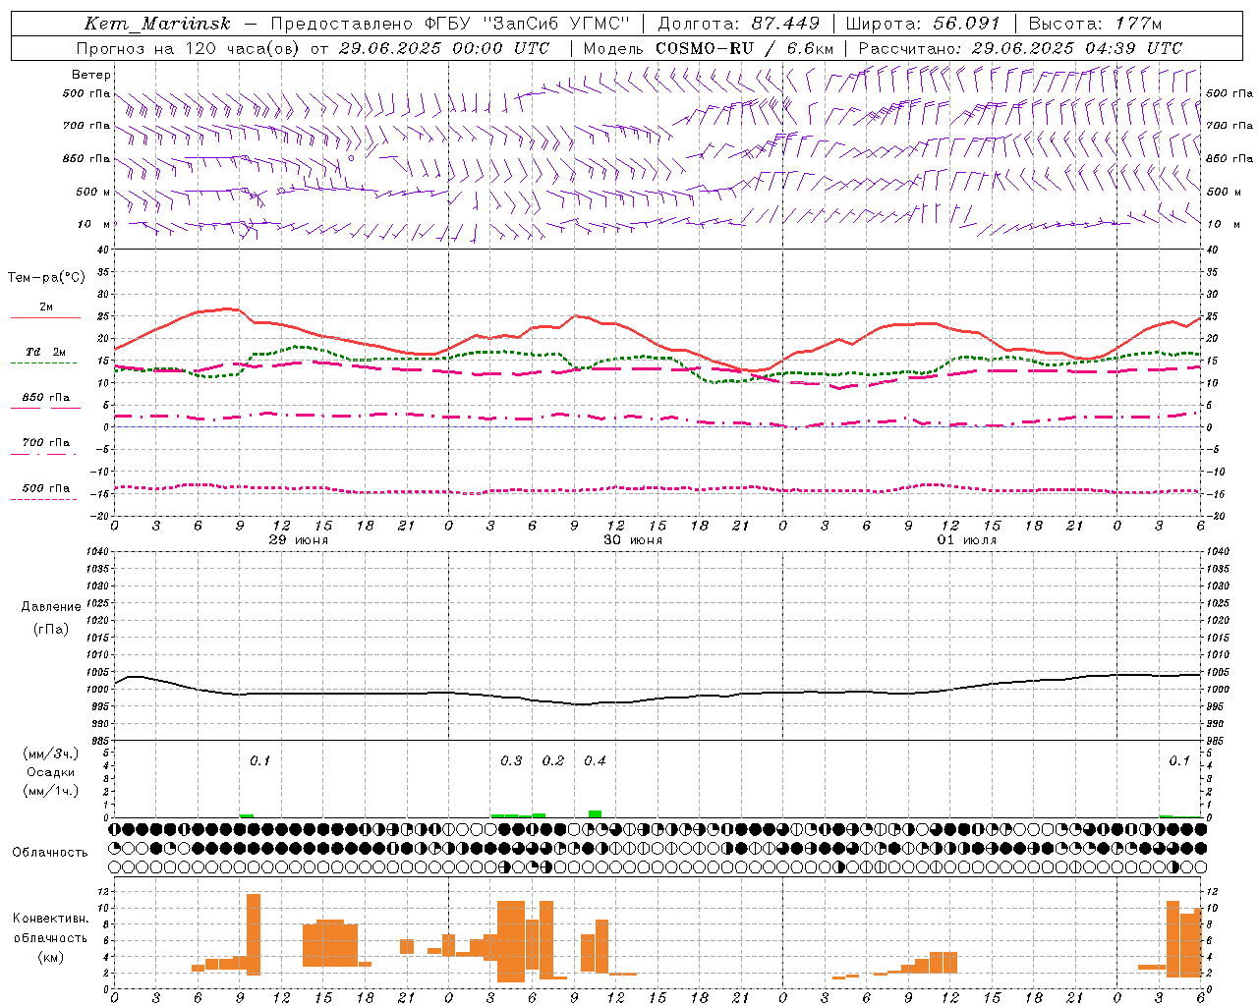
Task: Click the (км) unit label under convective cloudiness
Action: [x=50, y=958]
